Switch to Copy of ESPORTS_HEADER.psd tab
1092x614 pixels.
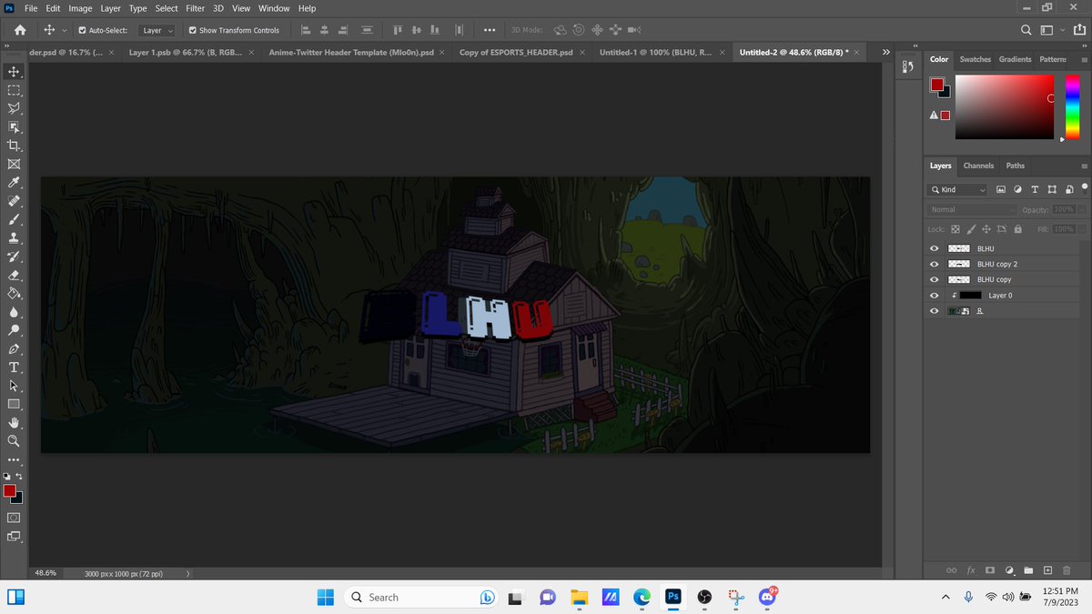click(516, 53)
